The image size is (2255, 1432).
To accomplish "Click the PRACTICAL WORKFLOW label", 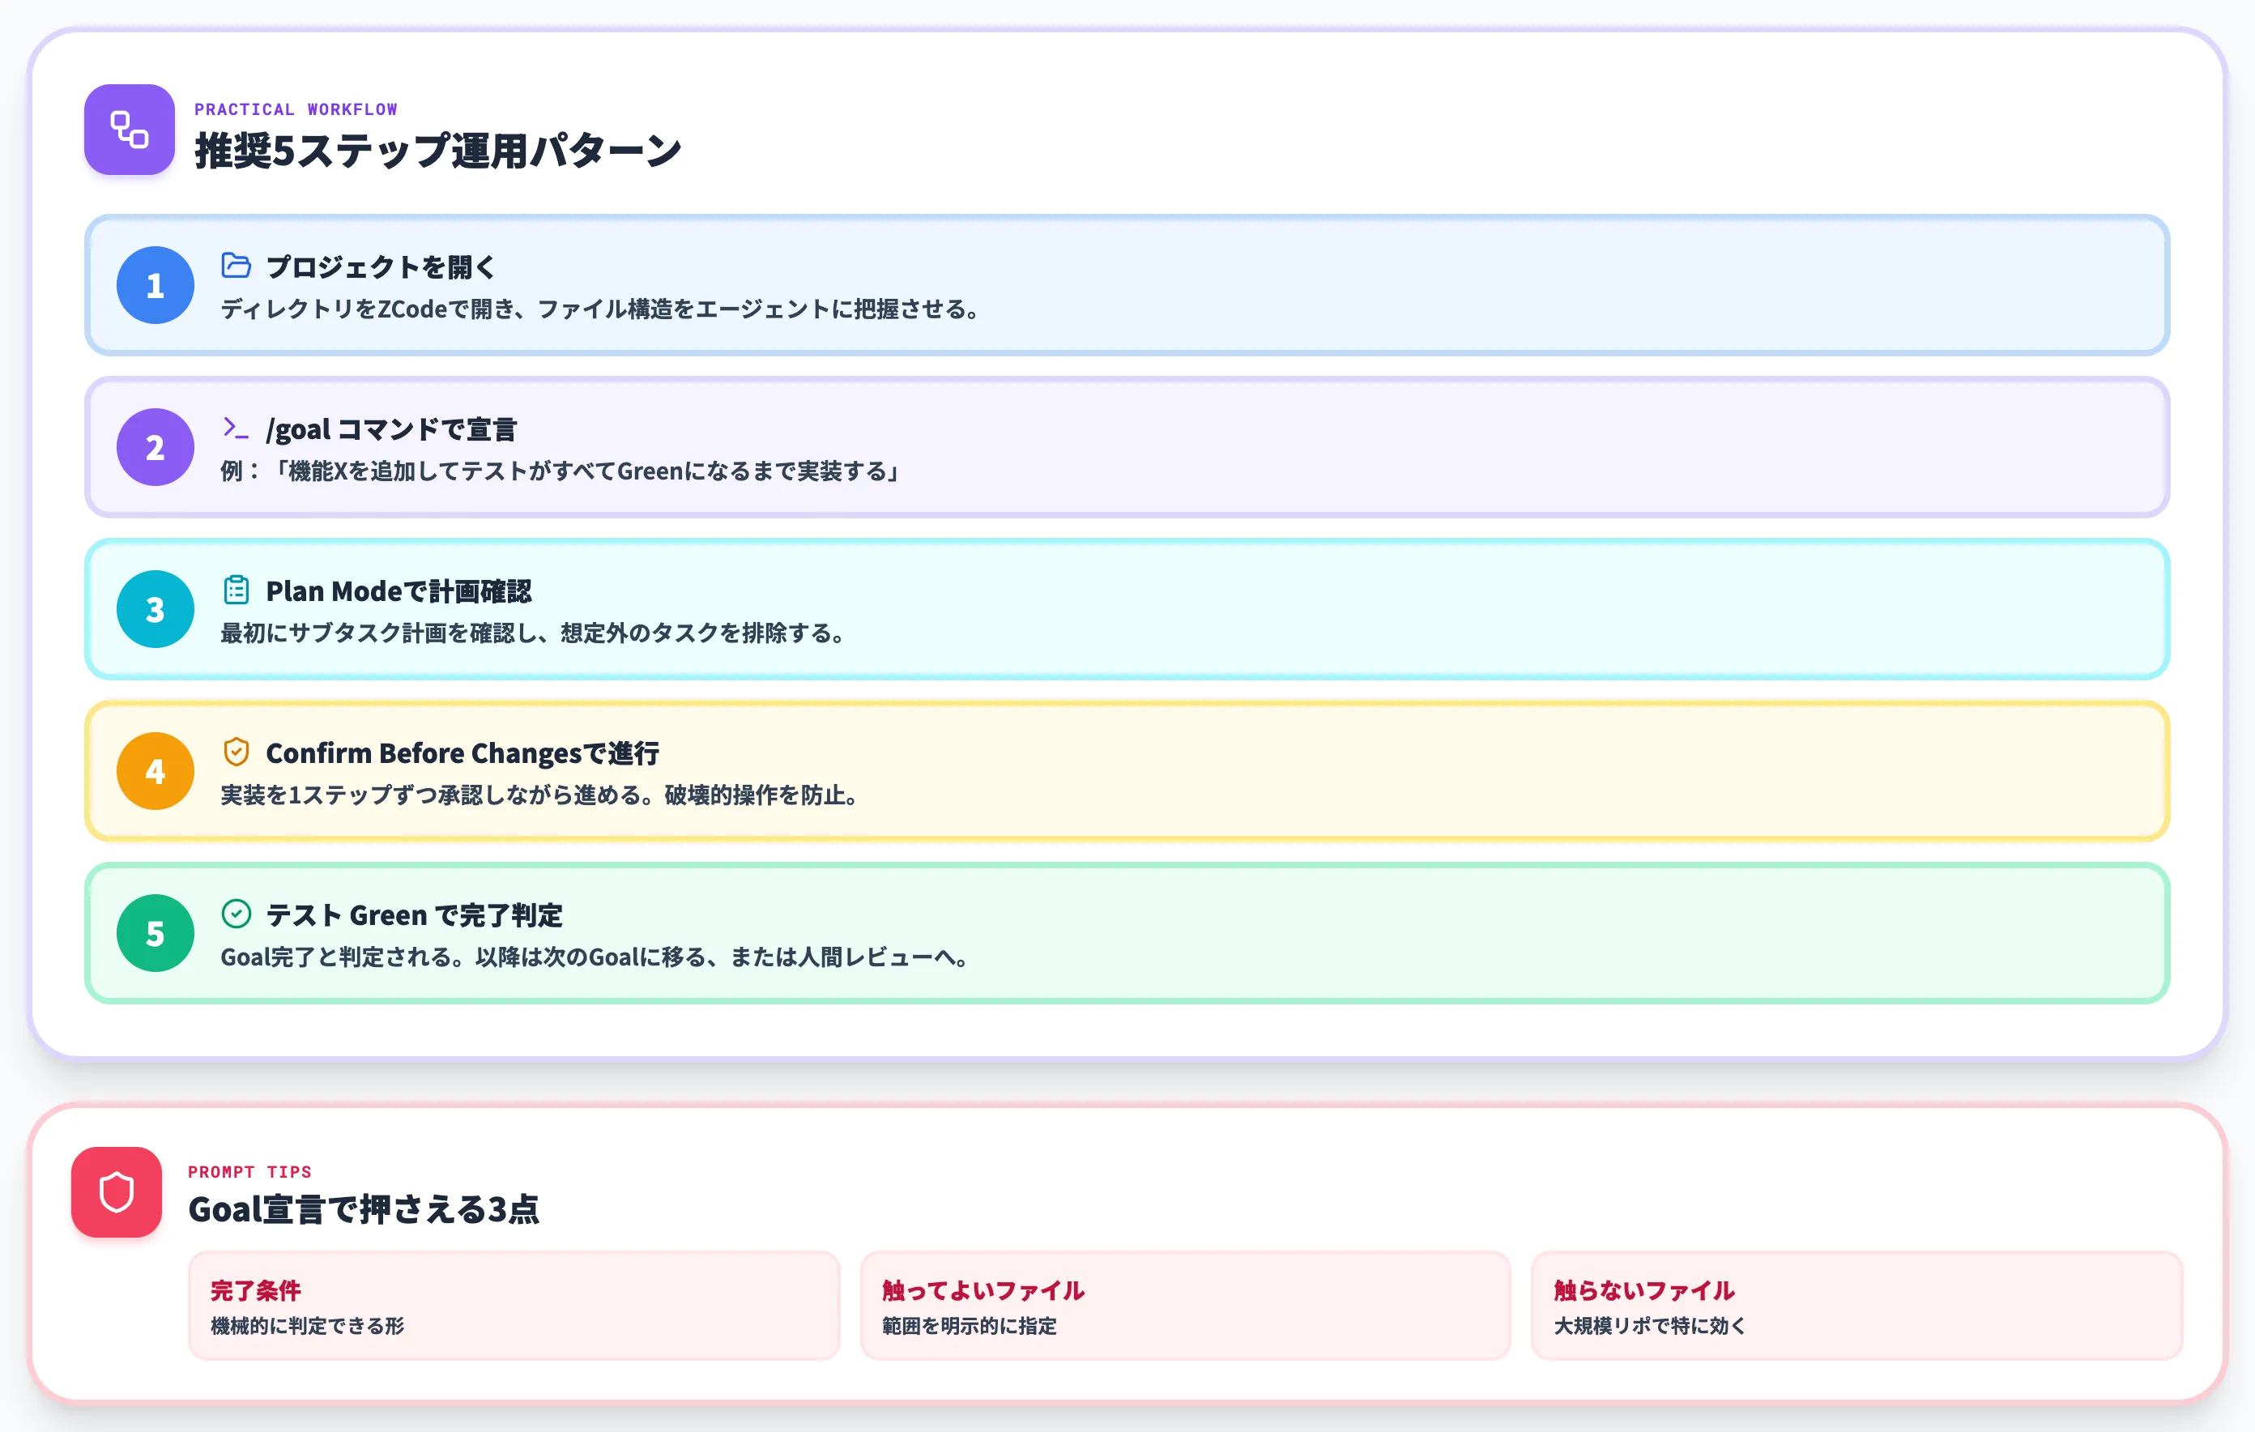I will [296, 109].
